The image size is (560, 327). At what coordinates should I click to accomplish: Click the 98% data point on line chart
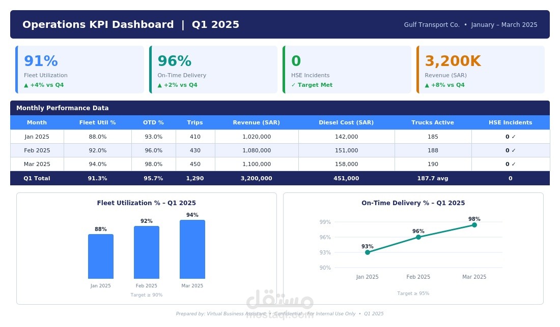coord(474,225)
